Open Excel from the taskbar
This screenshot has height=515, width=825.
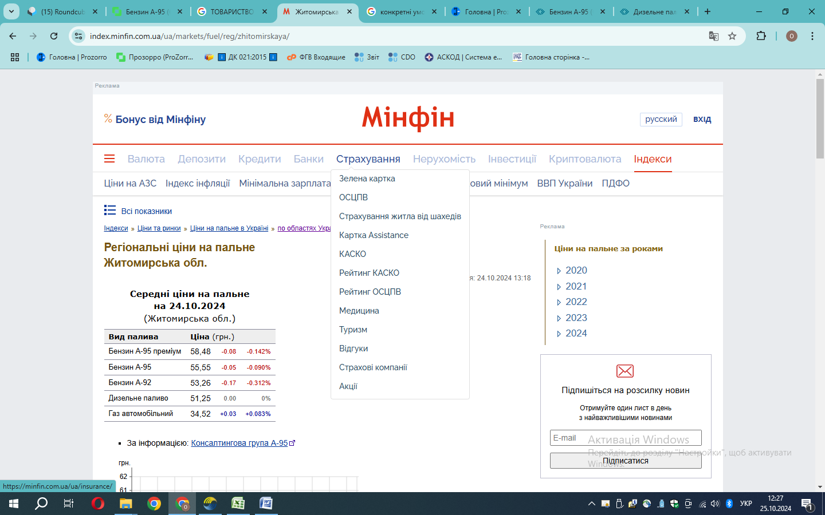(238, 504)
